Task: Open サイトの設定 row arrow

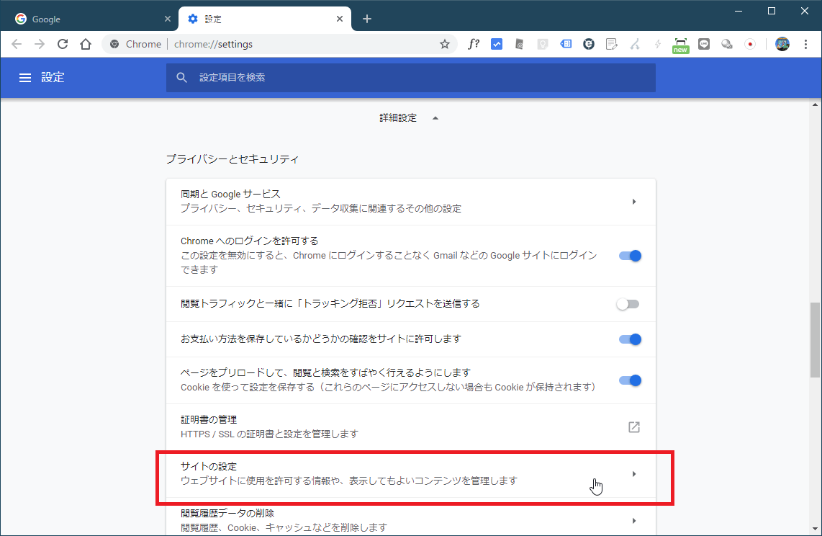Action: [x=633, y=474]
